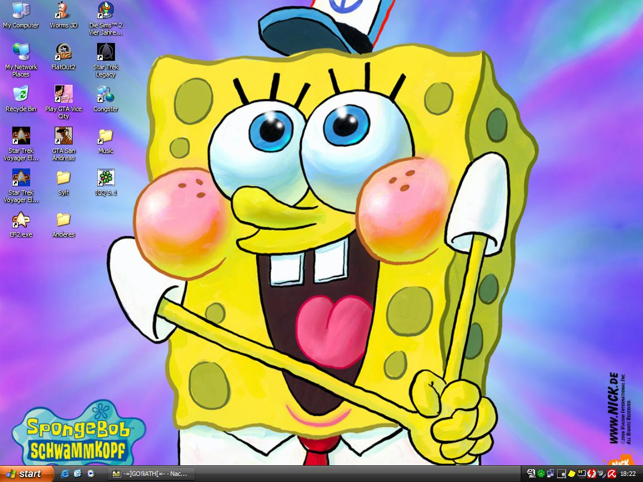643x482 pixels.
Task: Select the Anderes folder
Action: pos(64,219)
